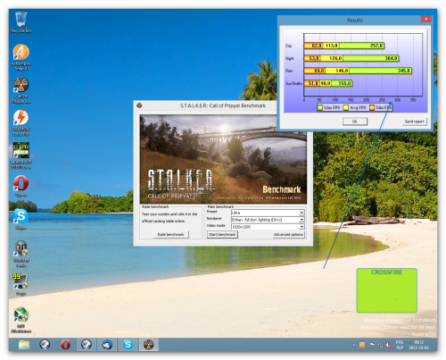Open the Call Of Pripyat desktop shortcut
446x360 pixels.
[21, 90]
